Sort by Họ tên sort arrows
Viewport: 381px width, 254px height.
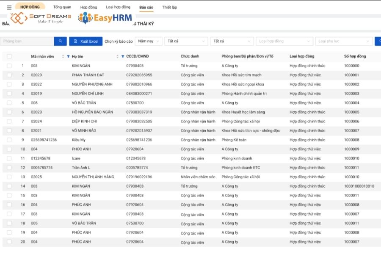pyautogui.click(x=117, y=56)
